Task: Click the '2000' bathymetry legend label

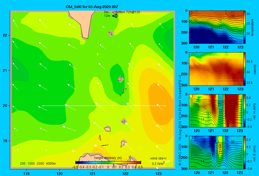Action: (x=40, y=164)
